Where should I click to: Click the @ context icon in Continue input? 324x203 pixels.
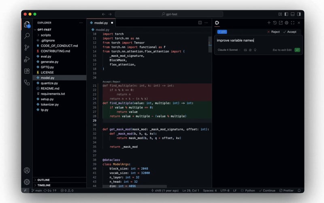click(x=250, y=50)
